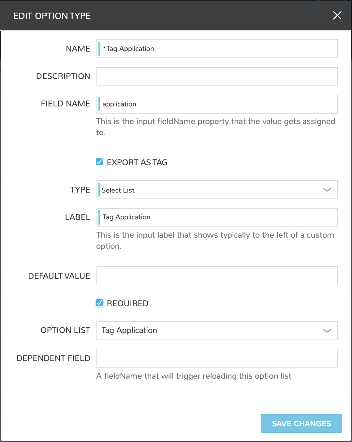This screenshot has width=352, height=442.
Task: Click the Field Name input containing application
Action: 217,104
